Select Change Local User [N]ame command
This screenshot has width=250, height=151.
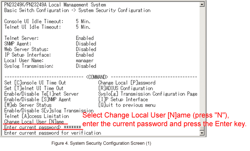coord(34,122)
